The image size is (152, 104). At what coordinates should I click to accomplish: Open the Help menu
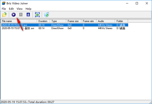[28, 9]
